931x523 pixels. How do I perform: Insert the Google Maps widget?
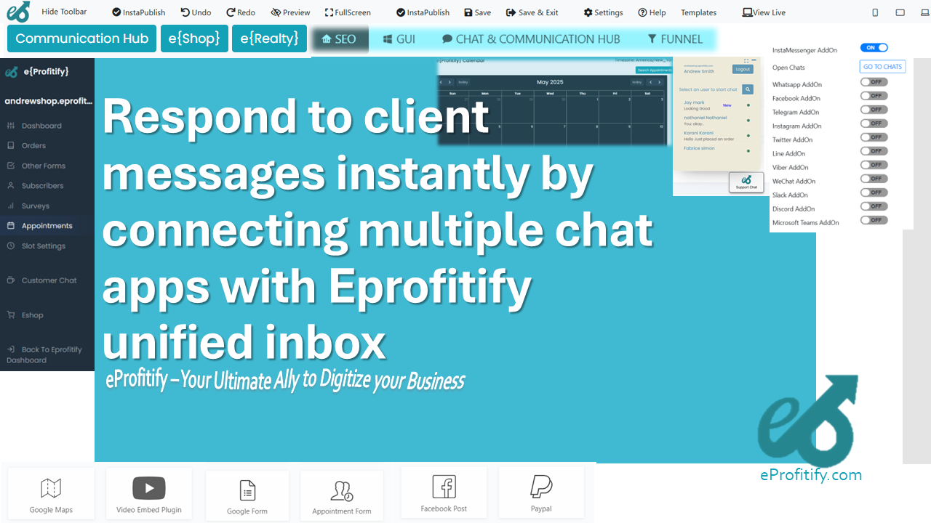click(51, 494)
